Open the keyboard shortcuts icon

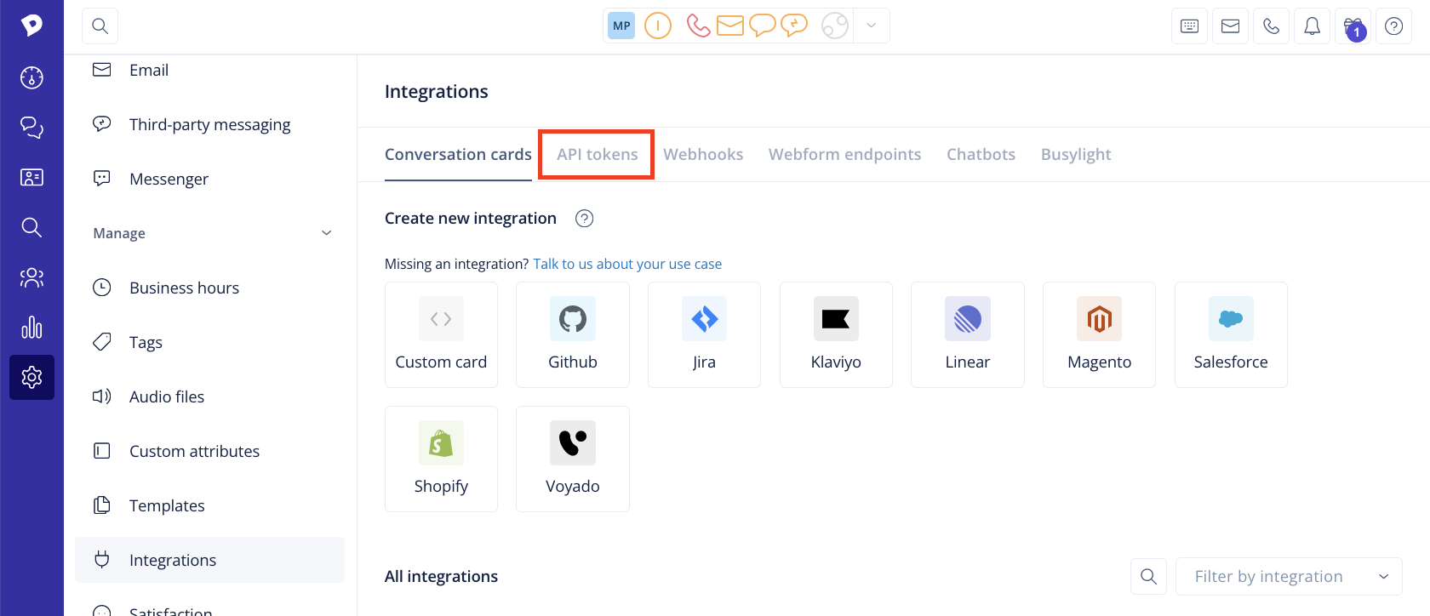coord(1189,26)
